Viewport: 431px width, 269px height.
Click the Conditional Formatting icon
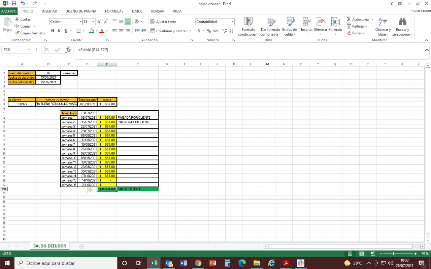[248, 22]
